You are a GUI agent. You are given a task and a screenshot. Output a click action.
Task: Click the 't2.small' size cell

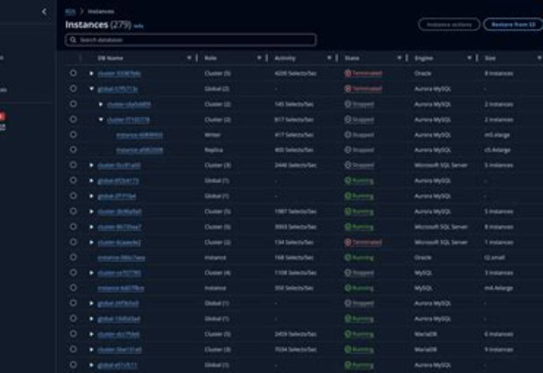(x=494, y=258)
